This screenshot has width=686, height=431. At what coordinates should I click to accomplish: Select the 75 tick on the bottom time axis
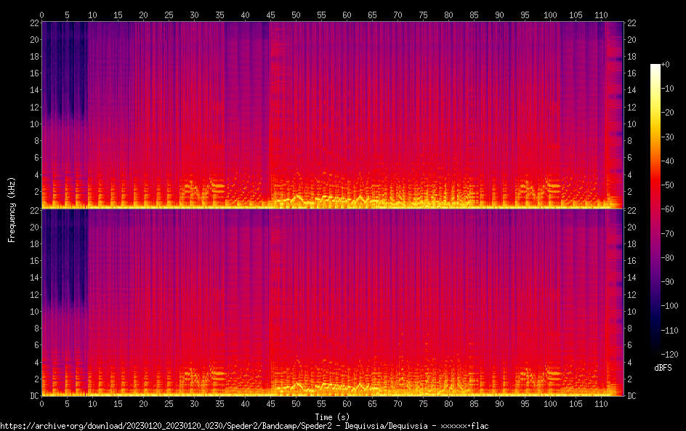(x=422, y=403)
